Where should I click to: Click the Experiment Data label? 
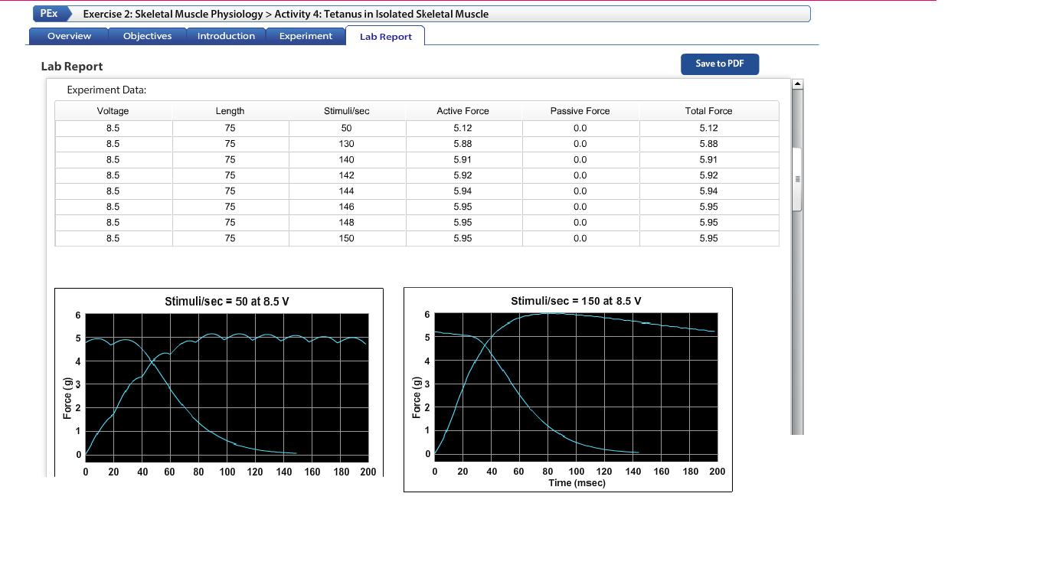(x=106, y=90)
